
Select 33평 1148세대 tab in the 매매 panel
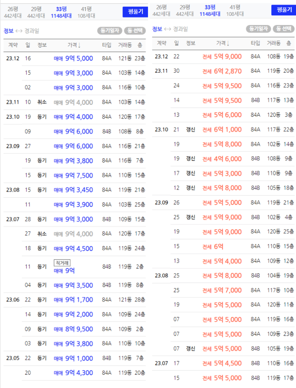pyautogui.click(x=61, y=12)
